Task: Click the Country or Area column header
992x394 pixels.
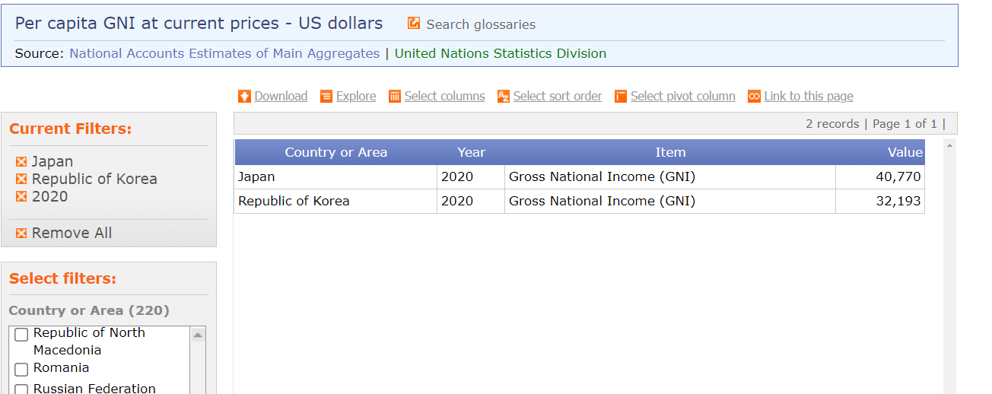Action: [335, 152]
